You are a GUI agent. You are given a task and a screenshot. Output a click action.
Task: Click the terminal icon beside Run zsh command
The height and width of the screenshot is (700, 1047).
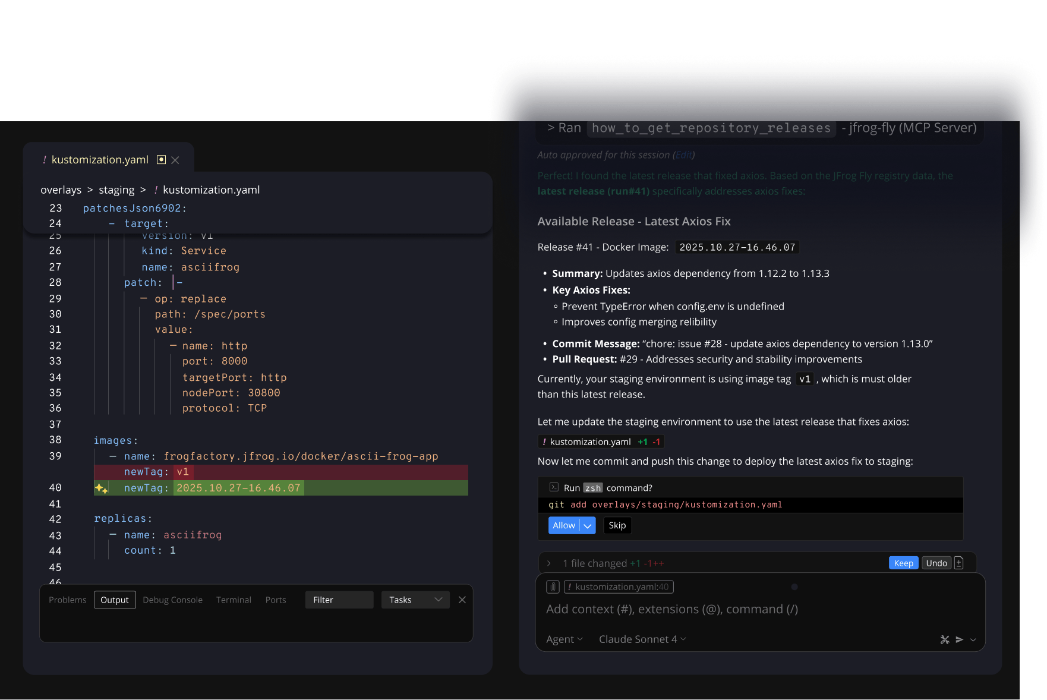554,487
